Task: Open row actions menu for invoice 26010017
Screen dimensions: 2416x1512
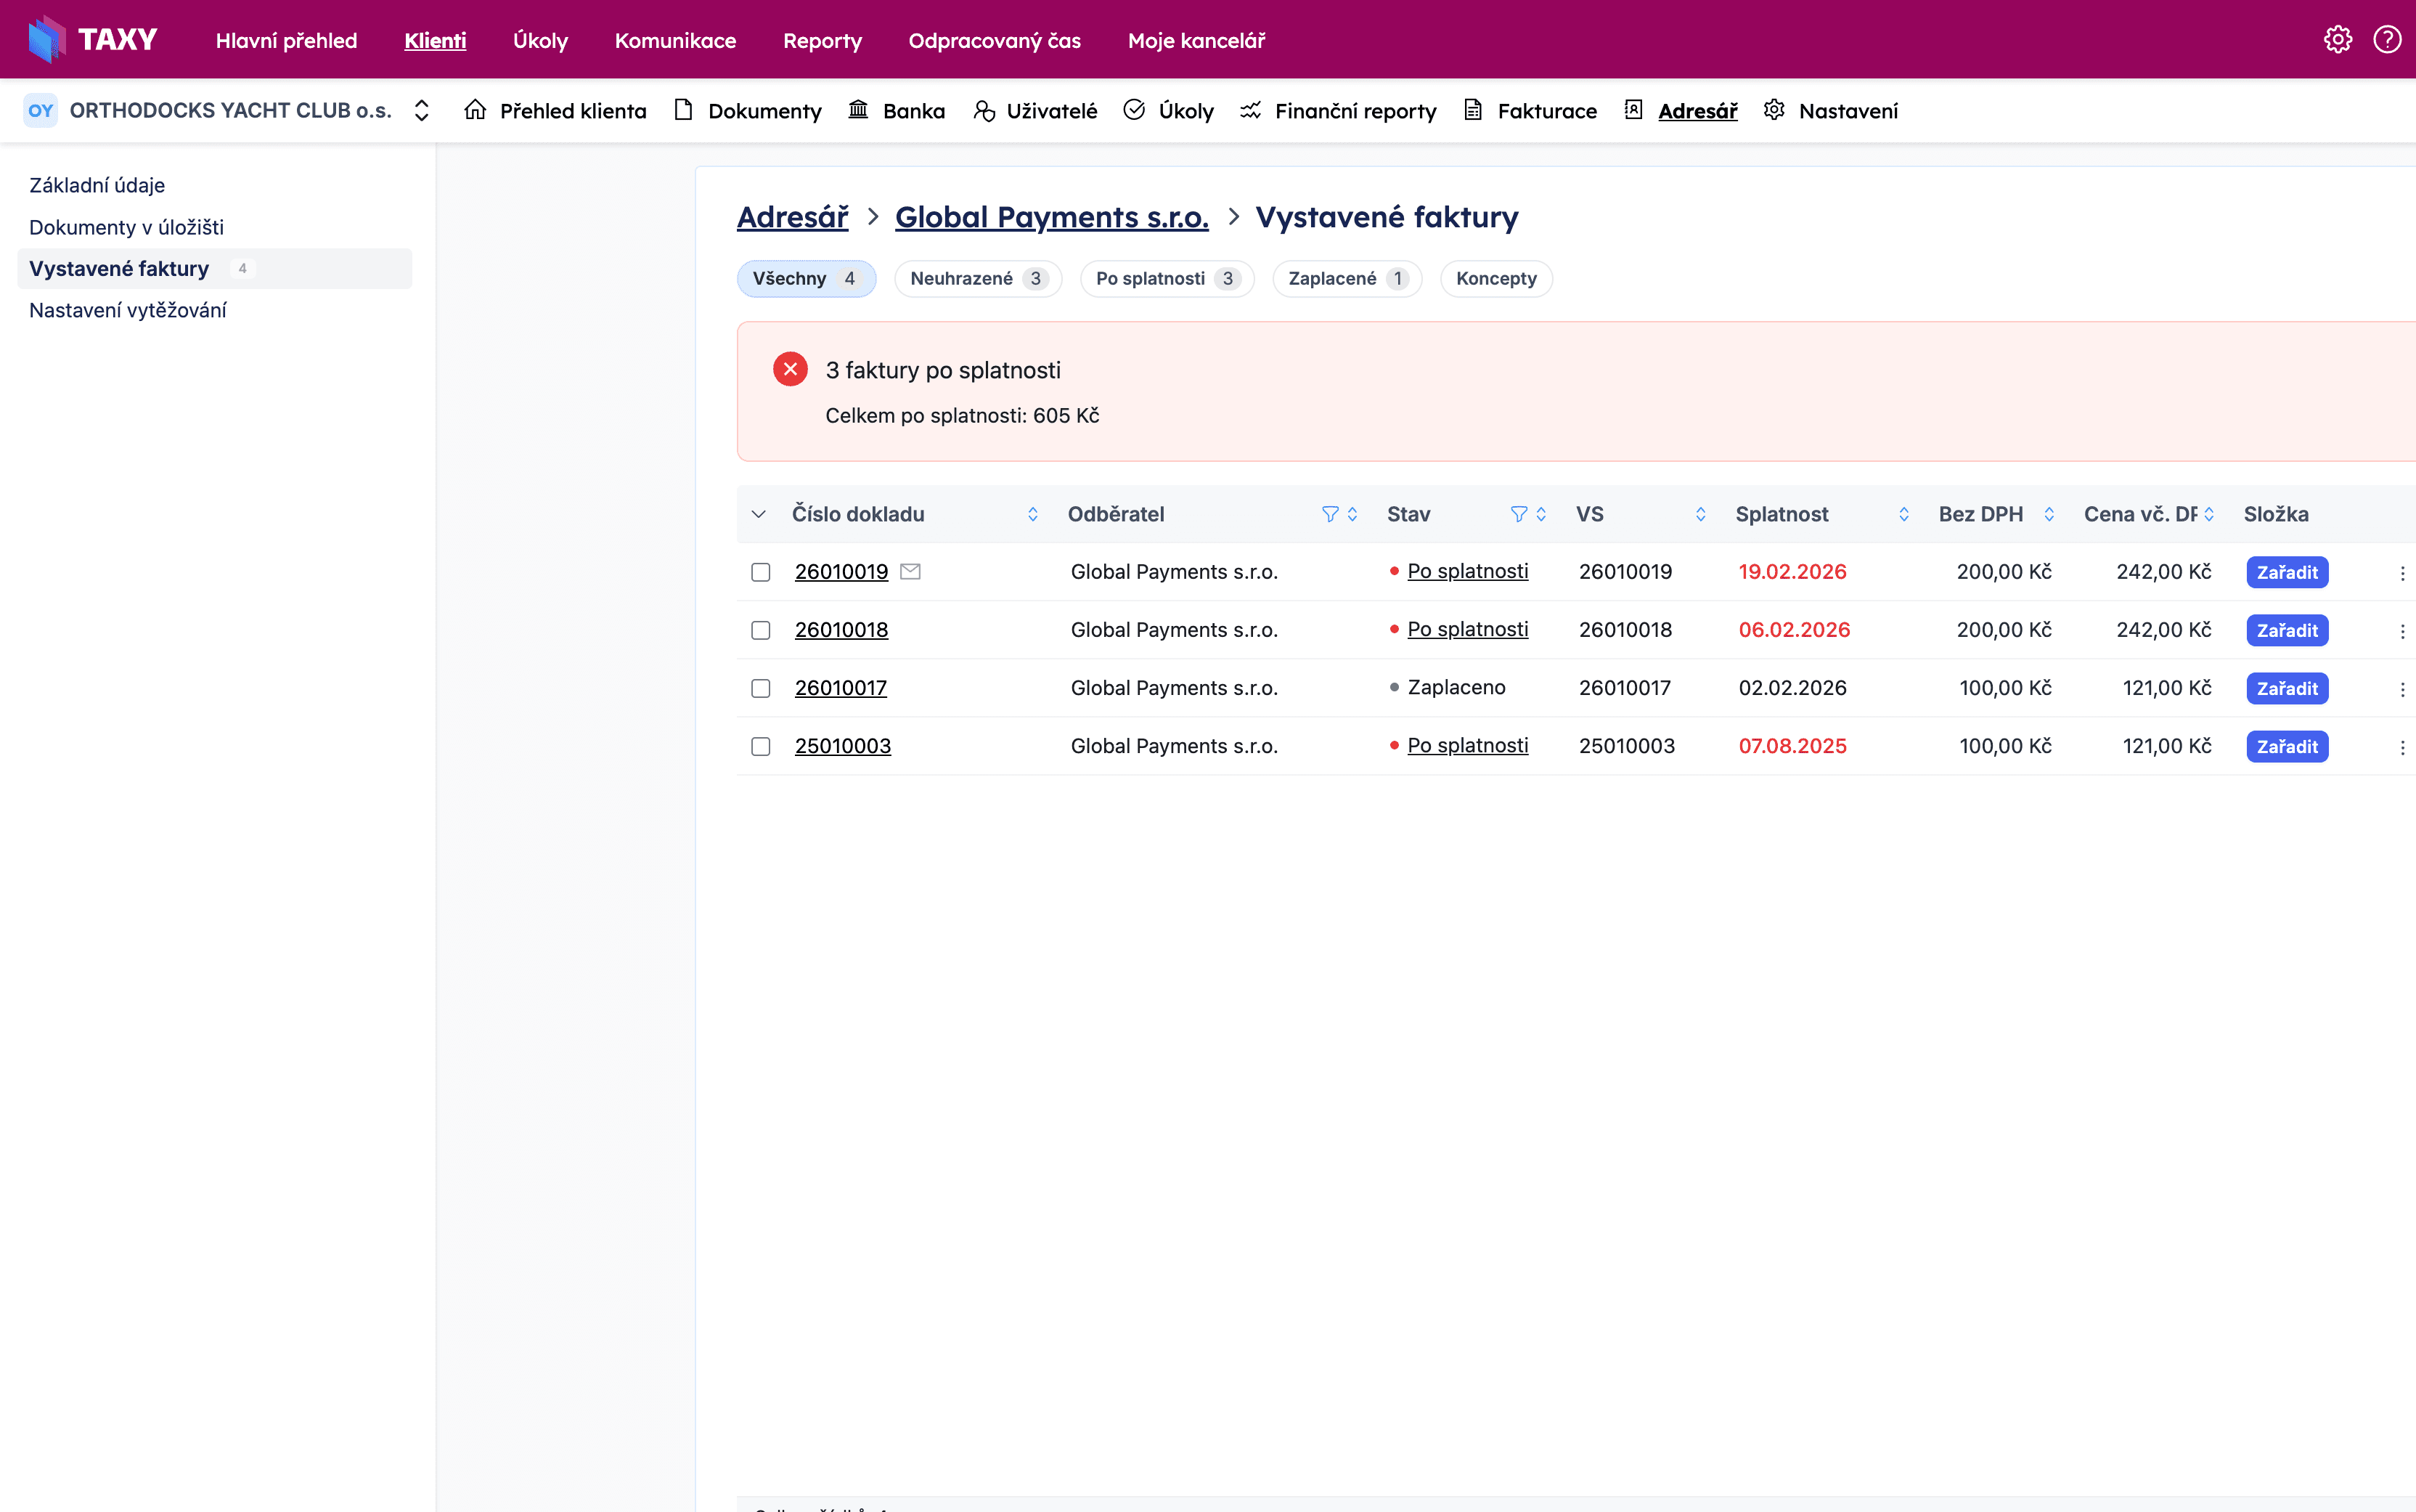Action: tap(2402, 689)
